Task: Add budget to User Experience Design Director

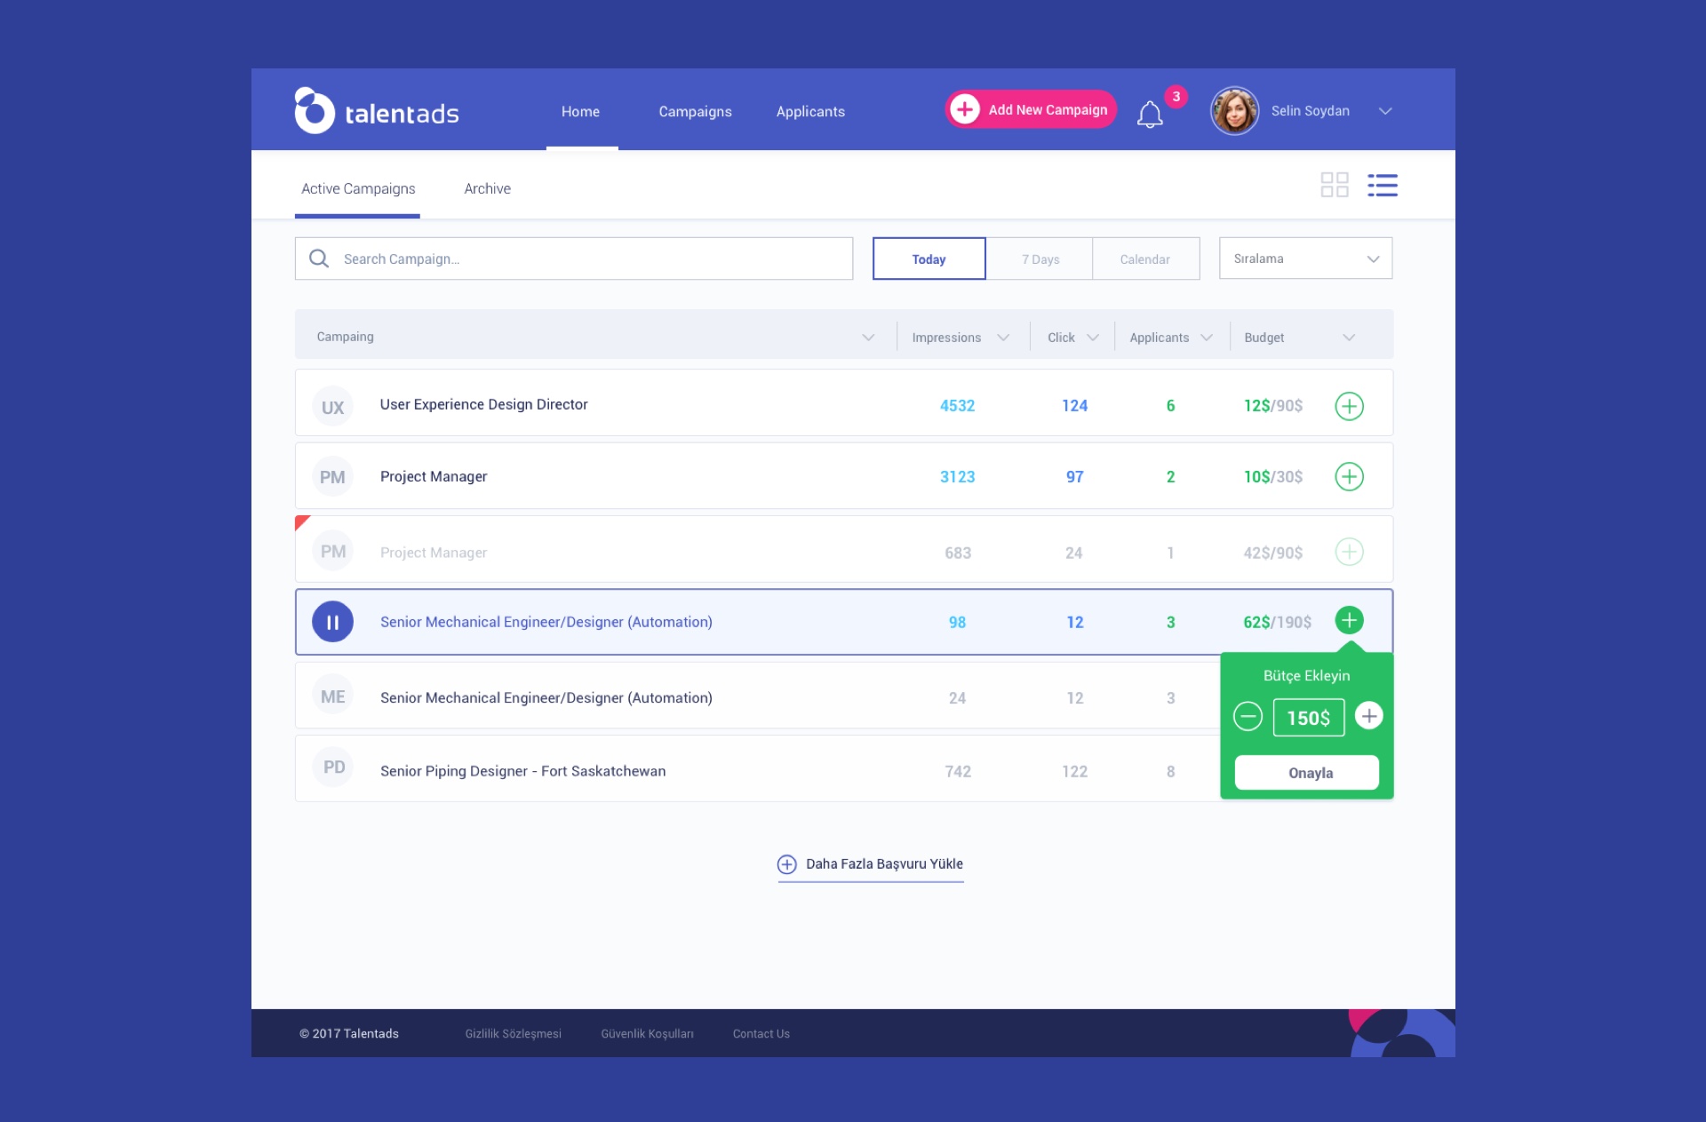Action: [x=1349, y=406]
